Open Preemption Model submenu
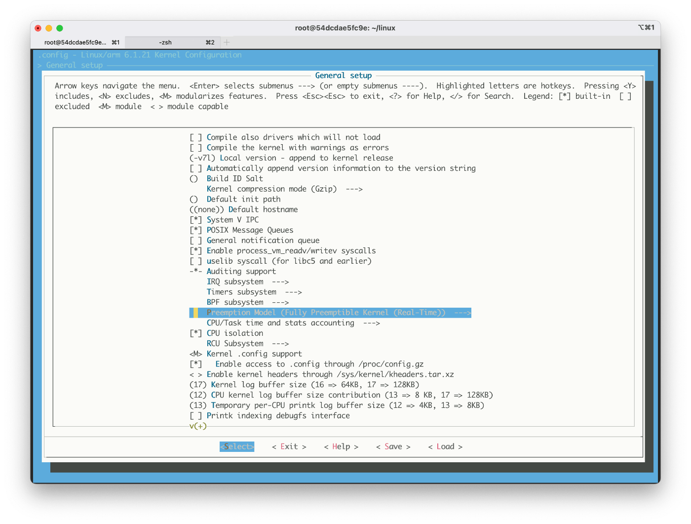Screen dimensions: 691x524 330,313
